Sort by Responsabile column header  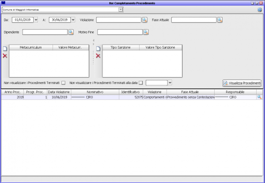[235, 92]
